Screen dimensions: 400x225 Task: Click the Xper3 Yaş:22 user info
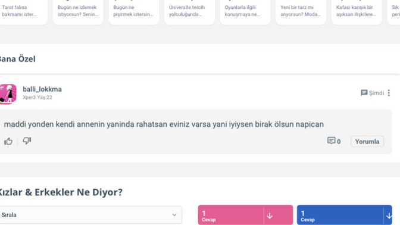pos(37,98)
